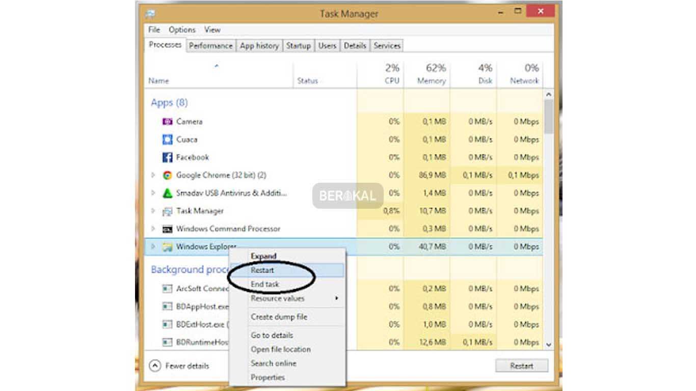
Task: Go to the Details tab
Action: point(355,45)
